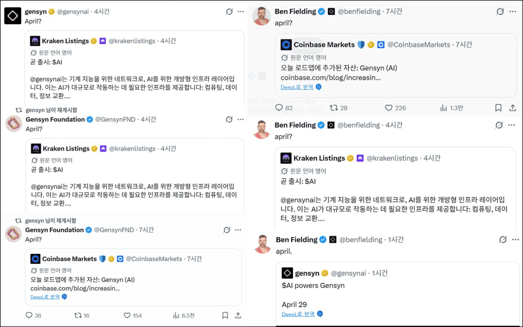This screenshot has width=523, height=327.
Task: Share the tweet with 1.3만 views
Action: 512,108
